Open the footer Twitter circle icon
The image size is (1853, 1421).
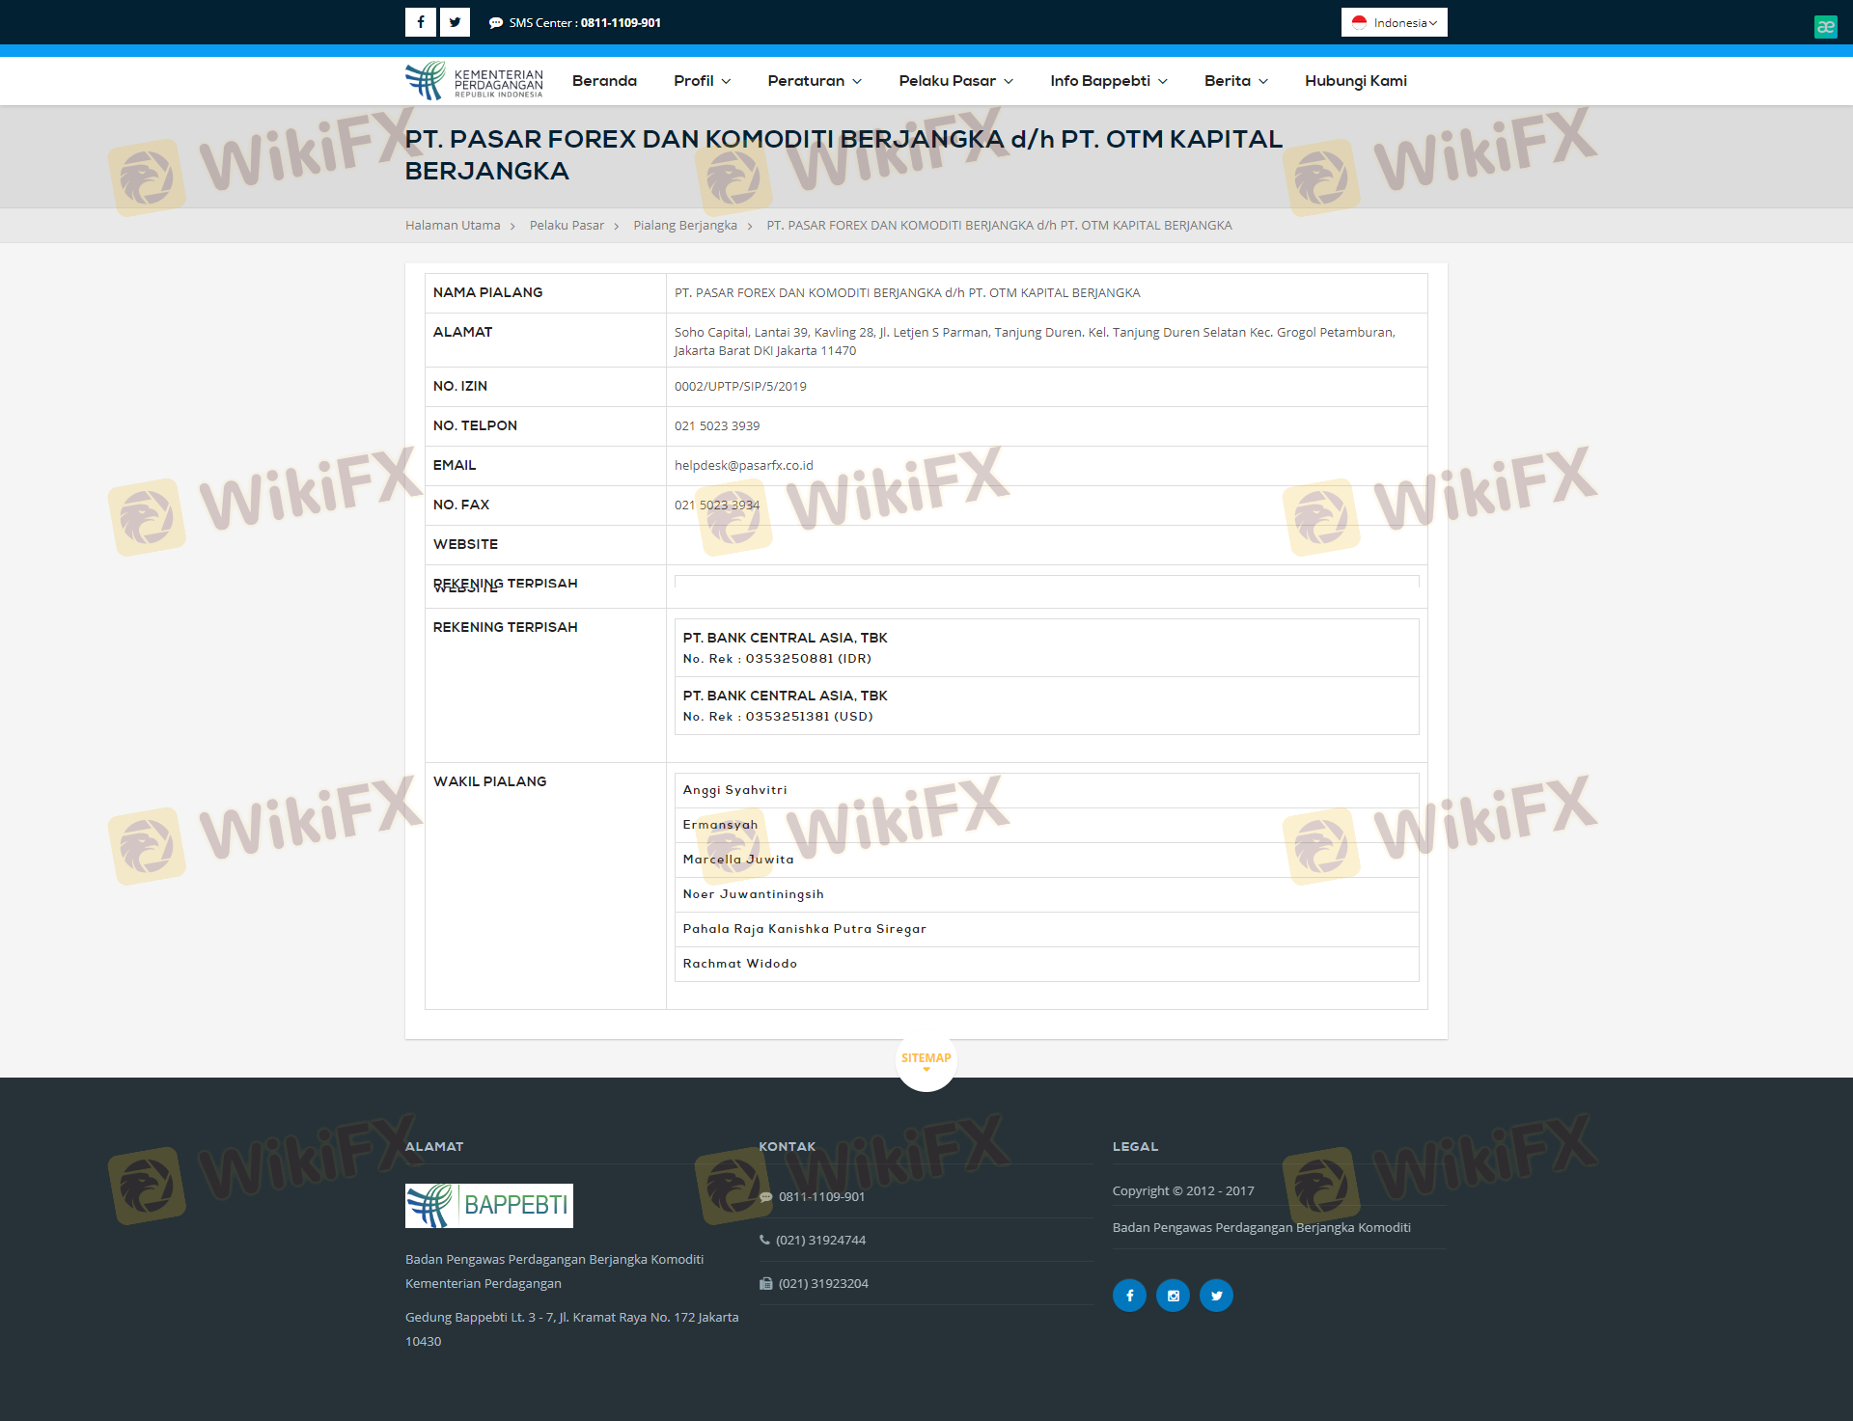click(x=1216, y=1296)
